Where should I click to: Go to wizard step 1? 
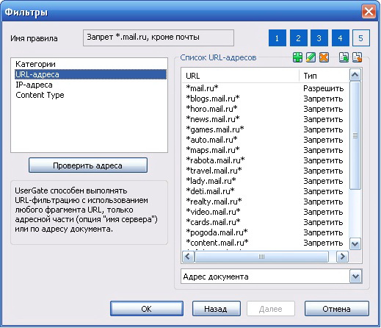[277, 38]
